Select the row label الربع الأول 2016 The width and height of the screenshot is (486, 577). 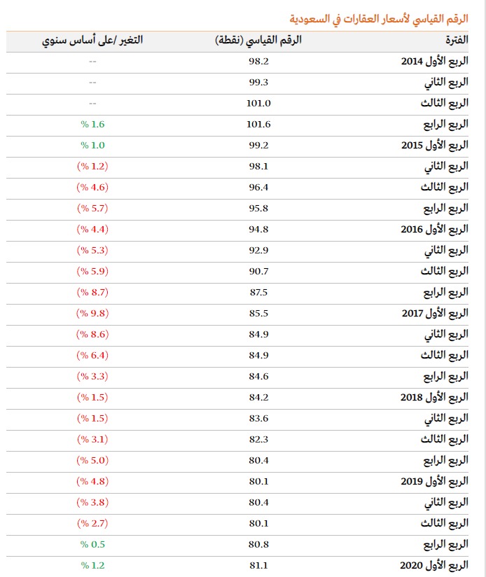[435, 230]
